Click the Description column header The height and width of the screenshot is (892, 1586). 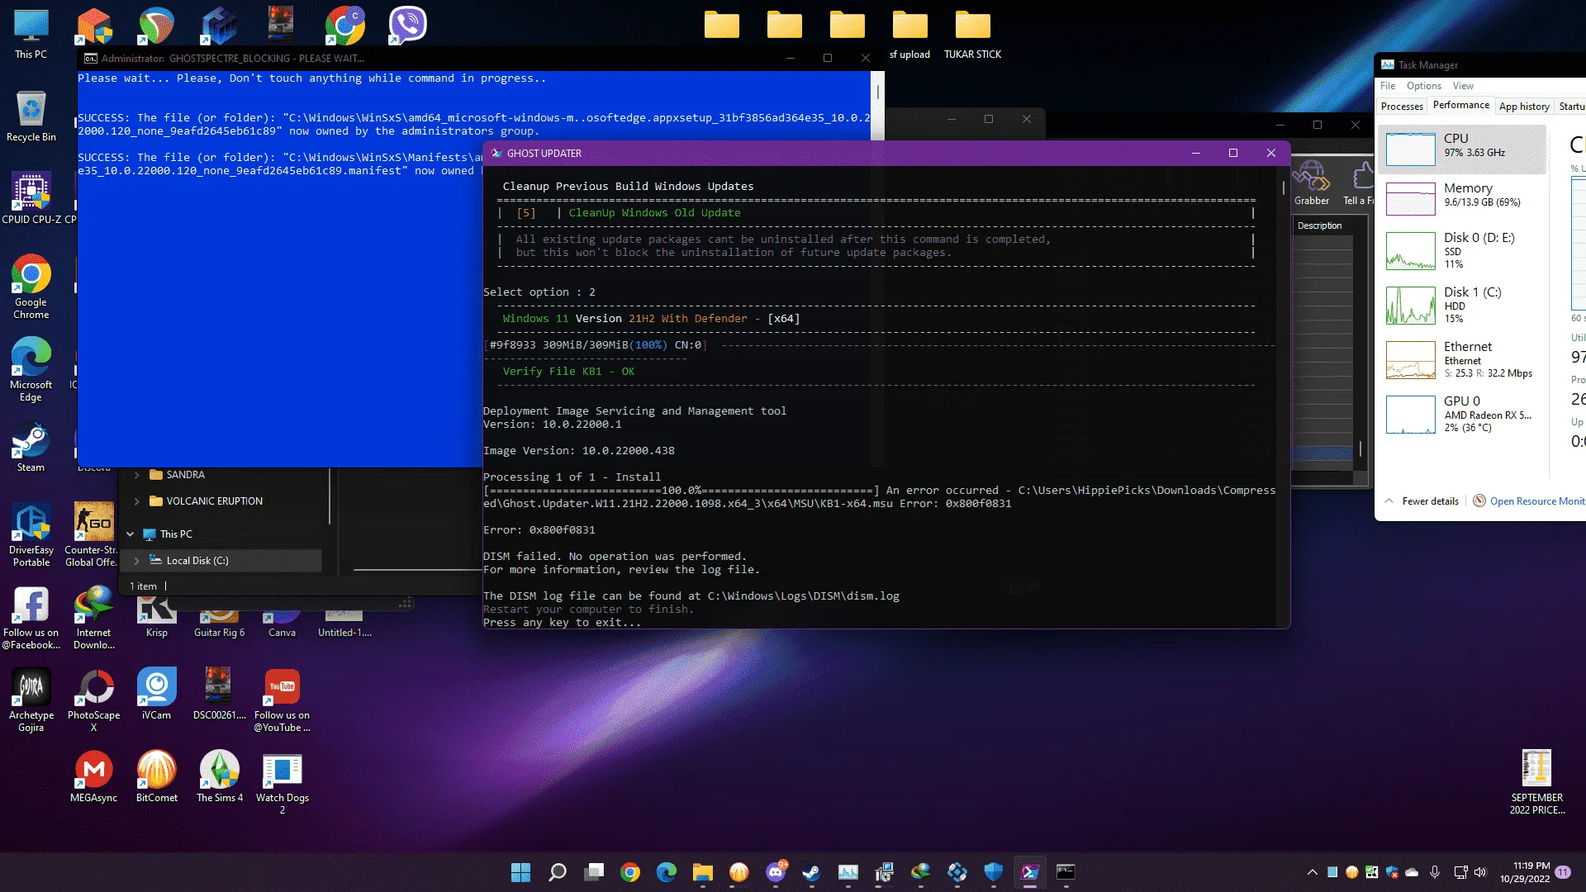click(1319, 225)
